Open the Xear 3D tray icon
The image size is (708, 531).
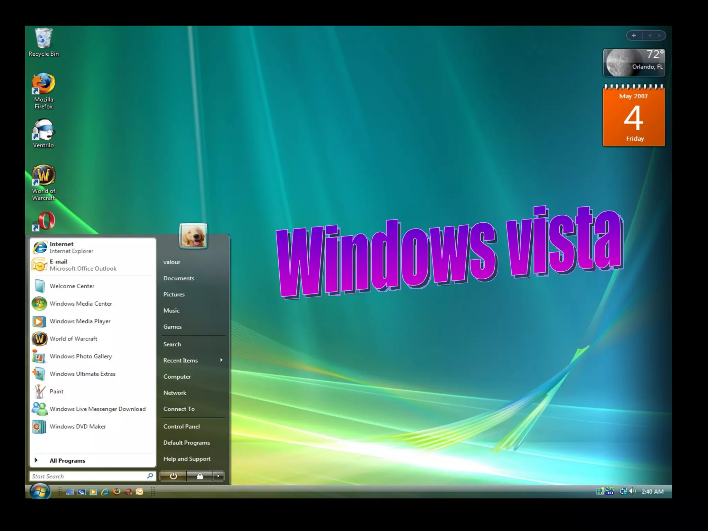(609, 491)
